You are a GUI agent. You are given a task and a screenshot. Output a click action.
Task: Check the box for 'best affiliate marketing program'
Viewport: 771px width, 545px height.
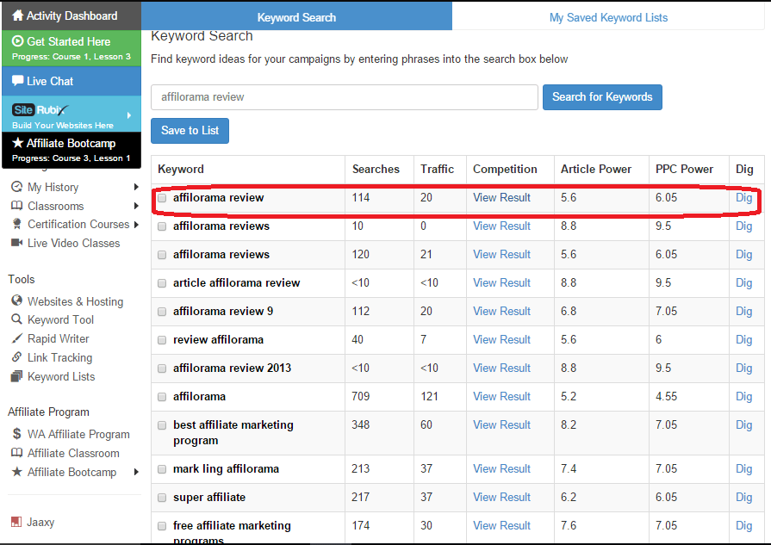click(x=162, y=425)
